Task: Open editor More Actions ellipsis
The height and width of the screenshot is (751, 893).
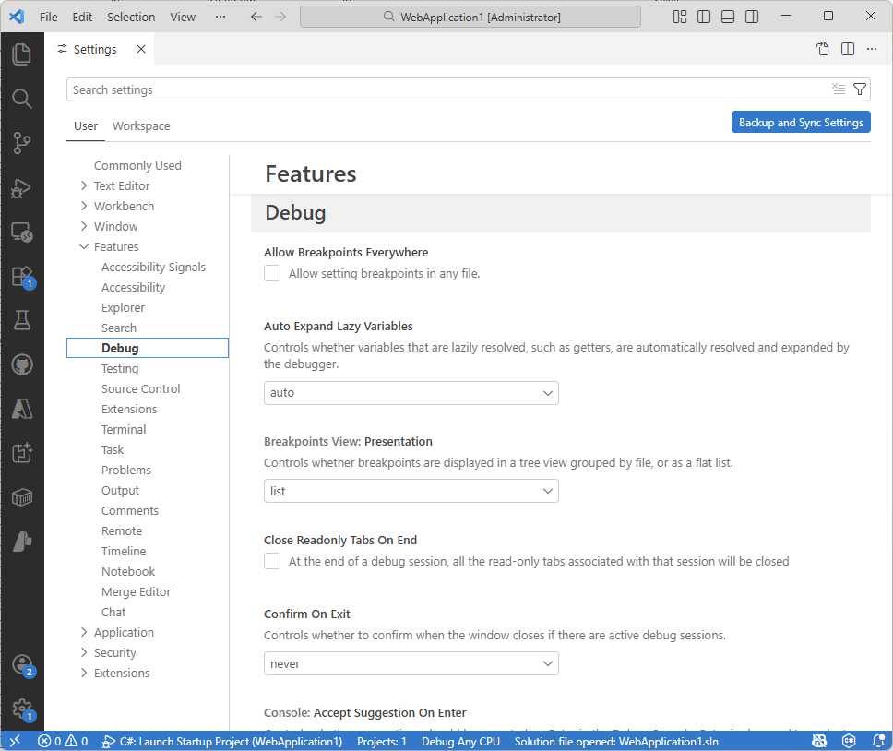Action: pos(872,49)
